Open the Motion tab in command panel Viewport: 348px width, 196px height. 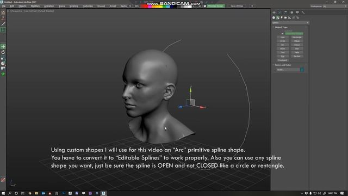(291, 13)
